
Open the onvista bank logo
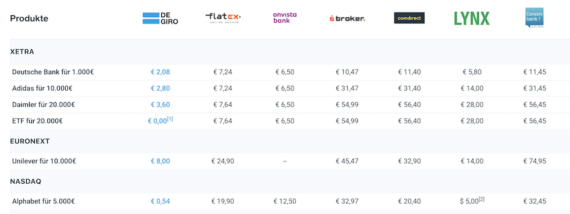pos(284,18)
